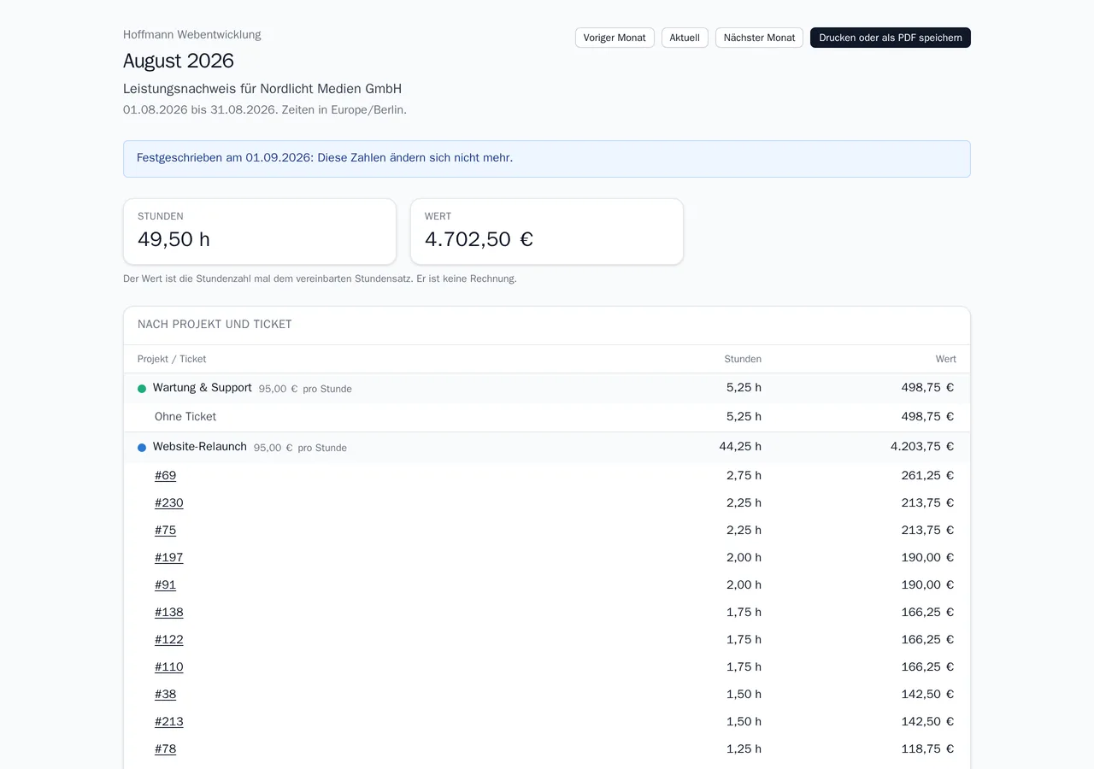Follow ticket link #78
Screen dimensions: 1094x769
(x=165, y=749)
